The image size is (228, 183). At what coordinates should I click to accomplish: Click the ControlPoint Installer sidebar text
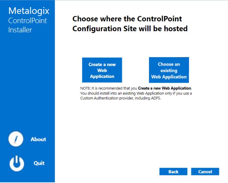[27, 25]
